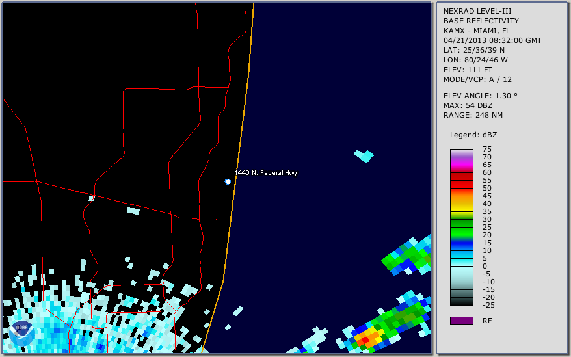Click the 'MODE/VCP: A / 12' line

coord(477,79)
